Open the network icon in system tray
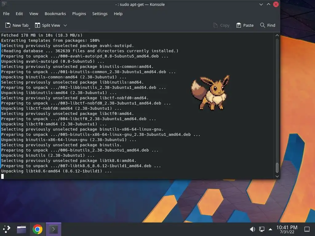 [x=261, y=229]
